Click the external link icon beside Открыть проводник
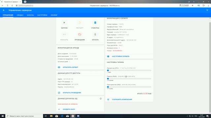The width and height of the screenshot is (211, 118). (x=59, y=93)
